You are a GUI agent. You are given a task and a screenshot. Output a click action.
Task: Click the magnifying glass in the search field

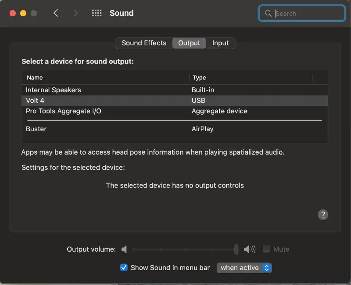click(268, 13)
